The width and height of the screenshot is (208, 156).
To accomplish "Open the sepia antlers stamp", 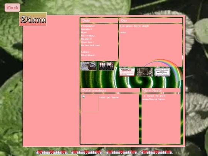I will pos(145,72).
